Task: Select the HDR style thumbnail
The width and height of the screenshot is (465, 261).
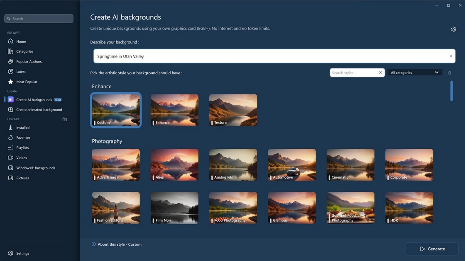Action: [409, 208]
